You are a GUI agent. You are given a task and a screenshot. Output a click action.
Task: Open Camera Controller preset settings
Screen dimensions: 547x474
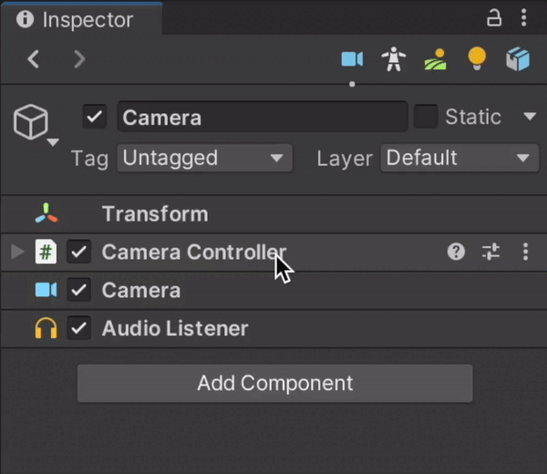point(490,252)
